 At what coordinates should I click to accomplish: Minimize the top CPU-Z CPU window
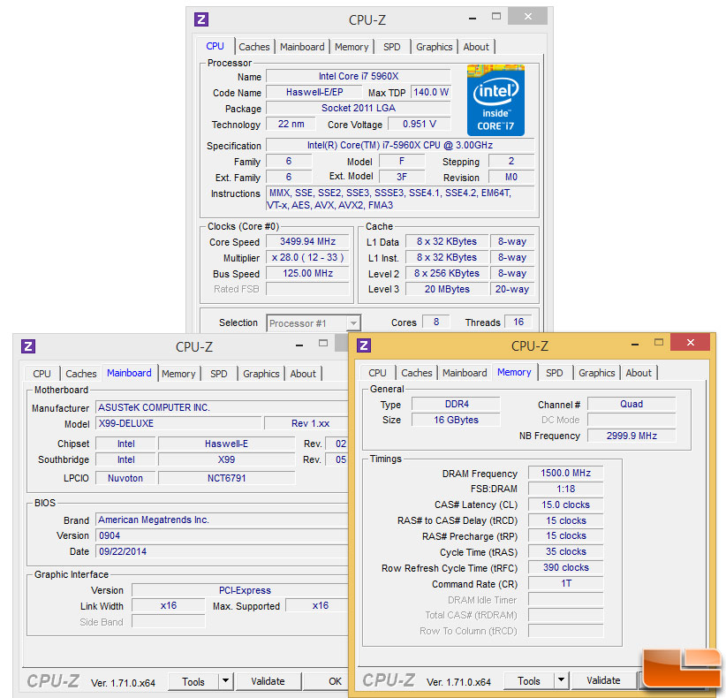pyautogui.click(x=473, y=19)
